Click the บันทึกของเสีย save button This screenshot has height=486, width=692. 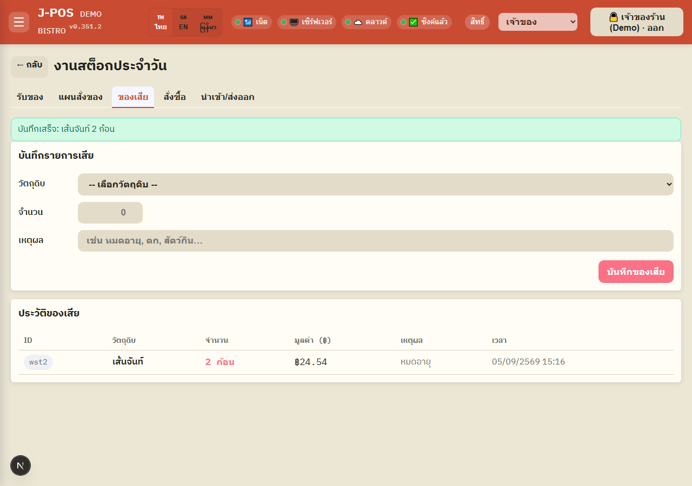tap(636, 272)
